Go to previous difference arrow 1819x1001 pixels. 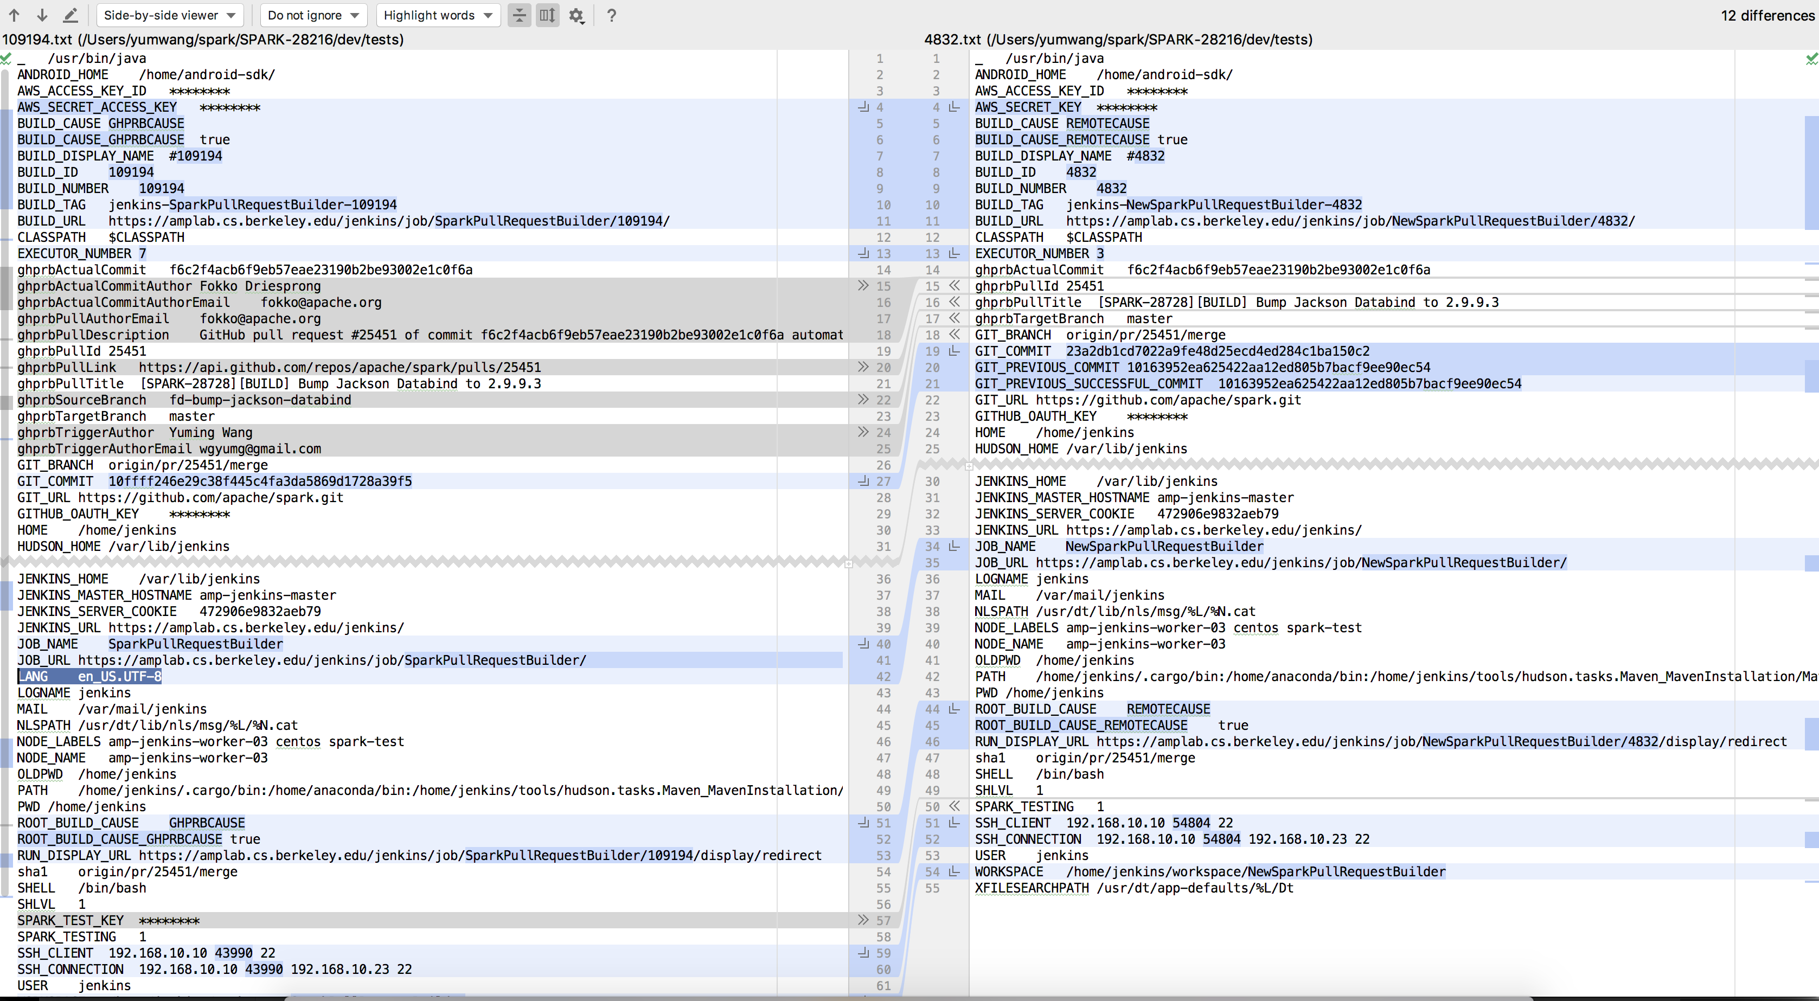click(14, 15)
